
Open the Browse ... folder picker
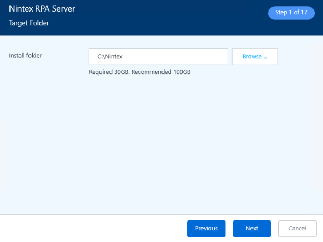tap(255, 57)
